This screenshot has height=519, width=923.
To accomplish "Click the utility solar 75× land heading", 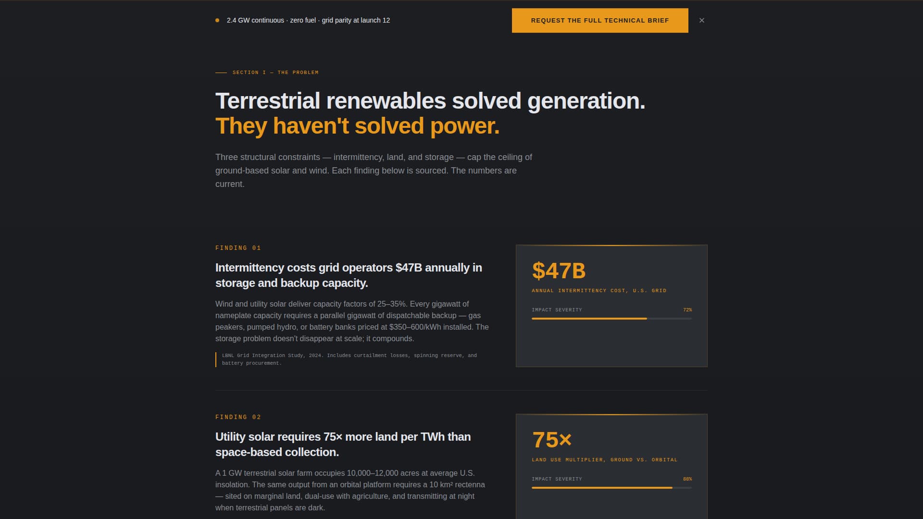I will [343, 445].
